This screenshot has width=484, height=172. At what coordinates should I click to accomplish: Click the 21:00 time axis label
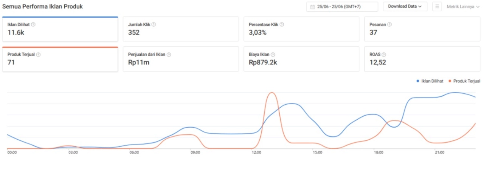point(440,152)
